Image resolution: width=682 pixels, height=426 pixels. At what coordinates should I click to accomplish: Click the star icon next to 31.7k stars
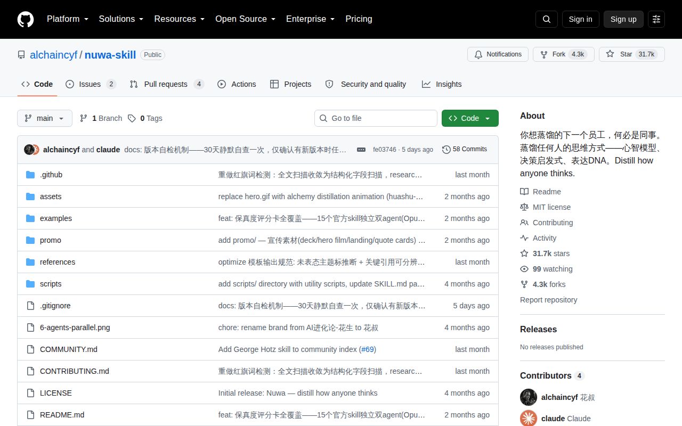(x=524, y=253)
